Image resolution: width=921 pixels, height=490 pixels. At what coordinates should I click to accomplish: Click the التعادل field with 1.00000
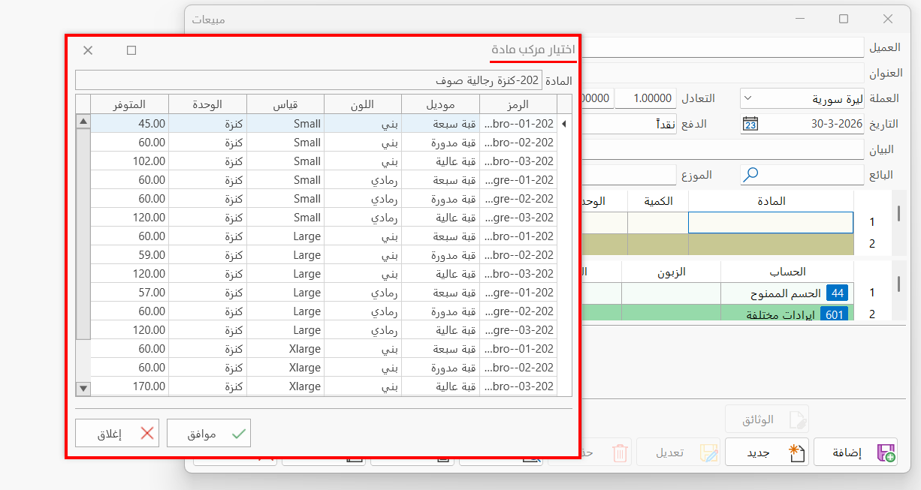tap(646, 98)
